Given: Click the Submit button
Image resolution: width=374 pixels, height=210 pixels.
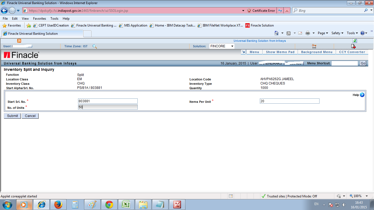Looking at the screenshot, I should (x=12, y=116).
